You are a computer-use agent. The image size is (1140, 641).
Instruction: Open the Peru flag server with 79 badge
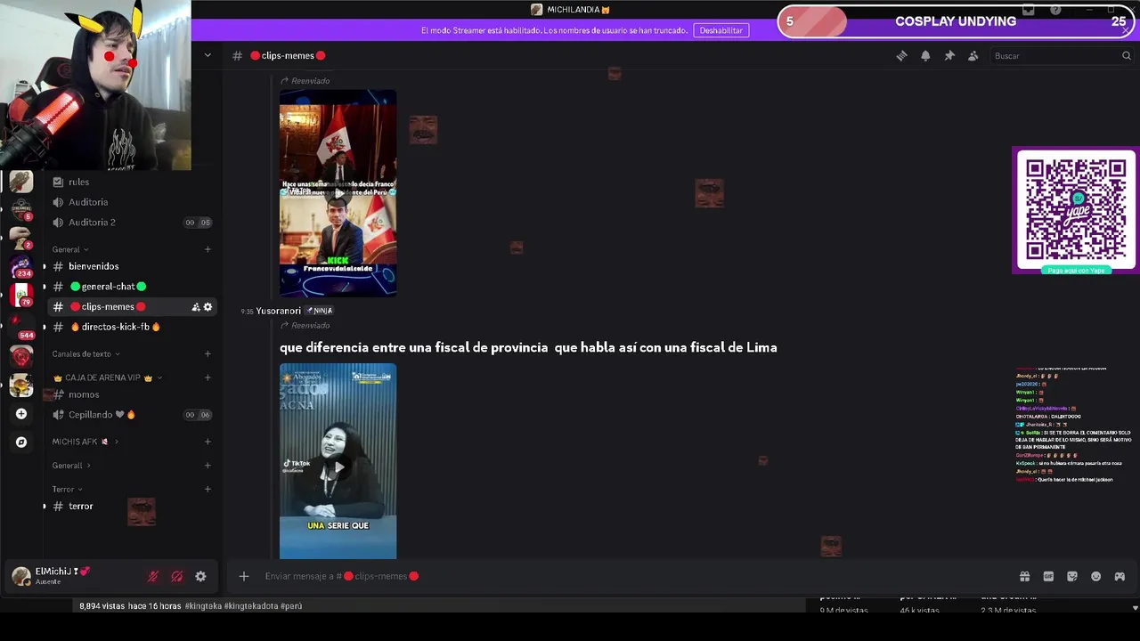pyautogui.click(x=21, y=295)
